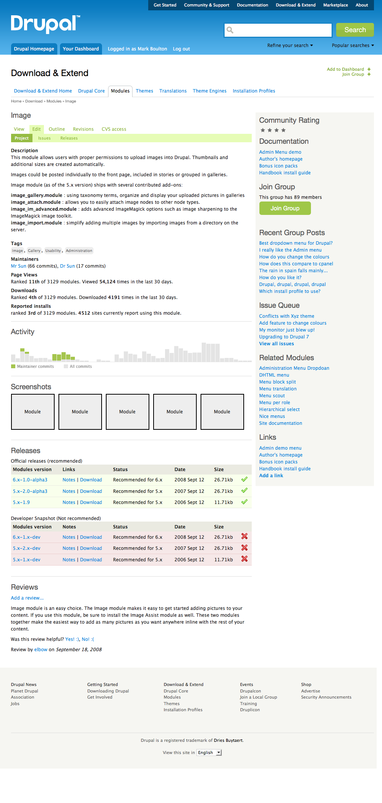Click Add a link in Links section
The height and width of the screenshot is (803, 382).
[x=271, y=476]
